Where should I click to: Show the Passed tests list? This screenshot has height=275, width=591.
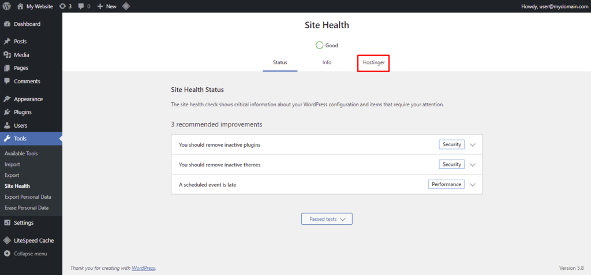[327, 219]
